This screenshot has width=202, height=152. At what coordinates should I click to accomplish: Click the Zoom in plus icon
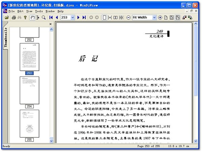coord(160,17)
